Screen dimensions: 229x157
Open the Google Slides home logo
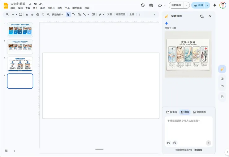tap(6, 6)
